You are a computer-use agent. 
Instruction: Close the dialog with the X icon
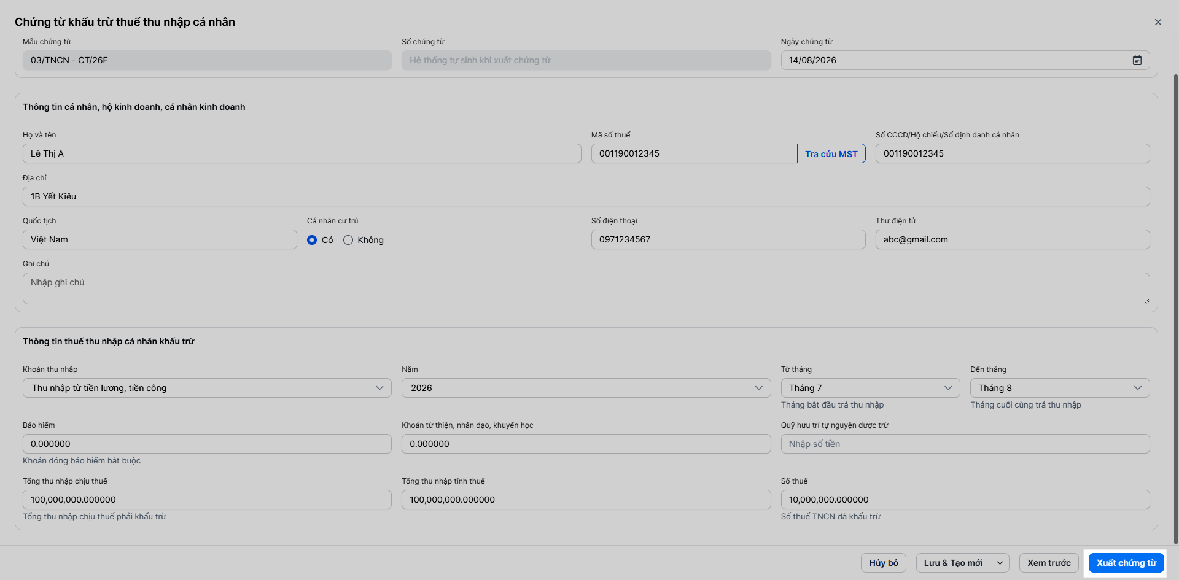[1158, 22]
